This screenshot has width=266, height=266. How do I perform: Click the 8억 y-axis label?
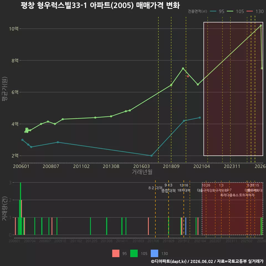tap(15, 60)
